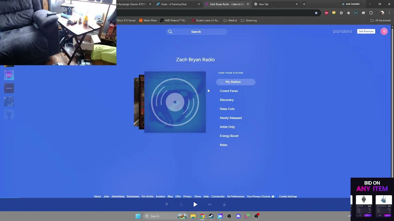The image size is (394, 221).
Task: Show hidden system tray icons chevron
Action: tap(349, 216)
